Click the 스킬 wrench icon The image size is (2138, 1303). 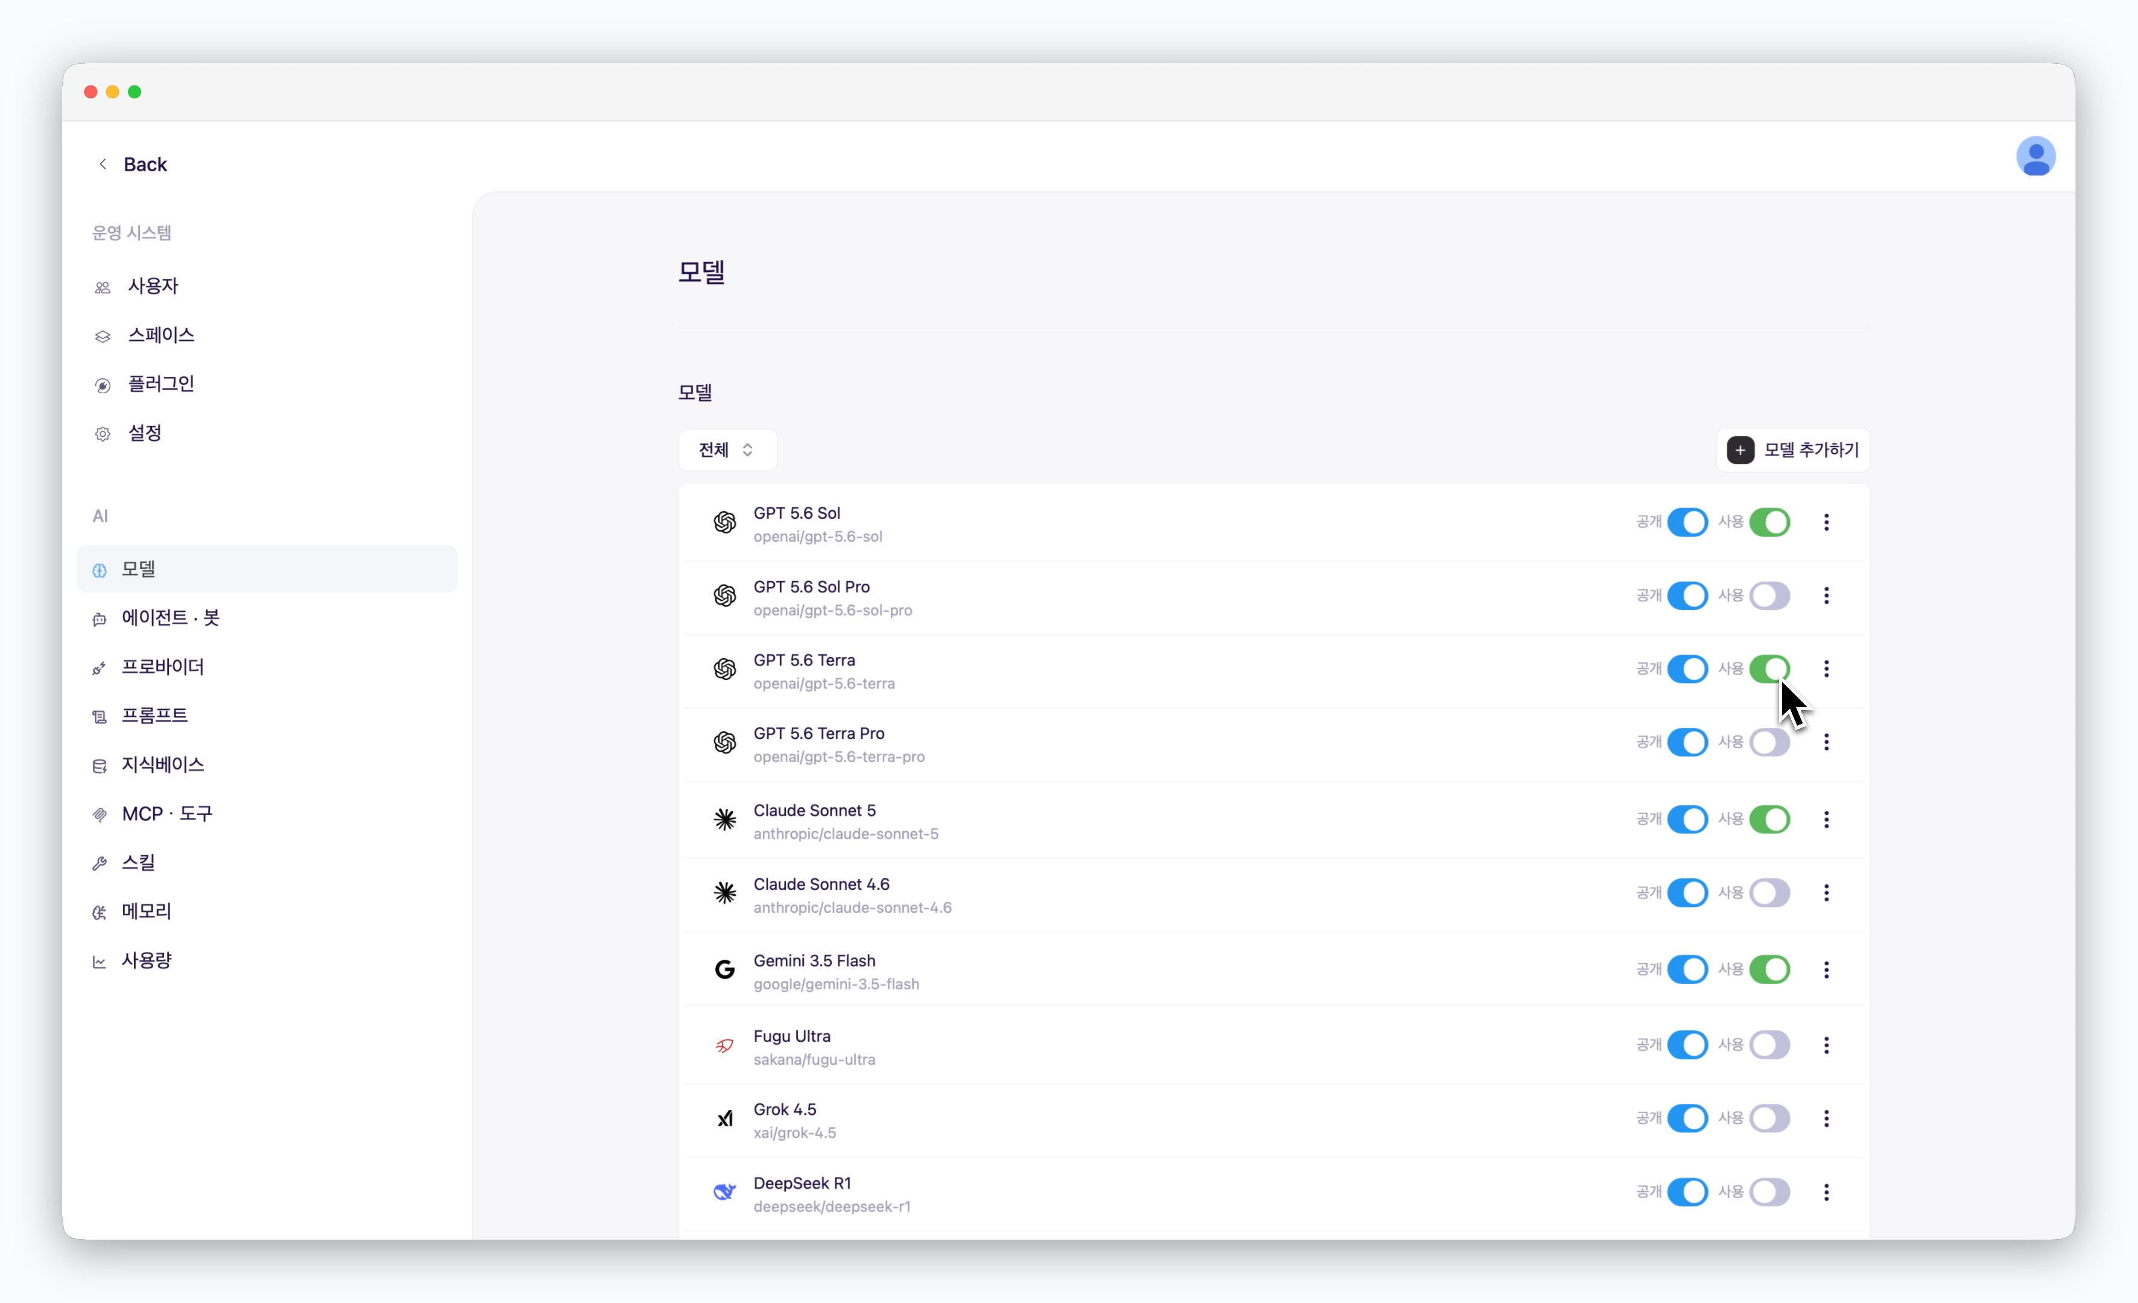click(x=100, y=863)
